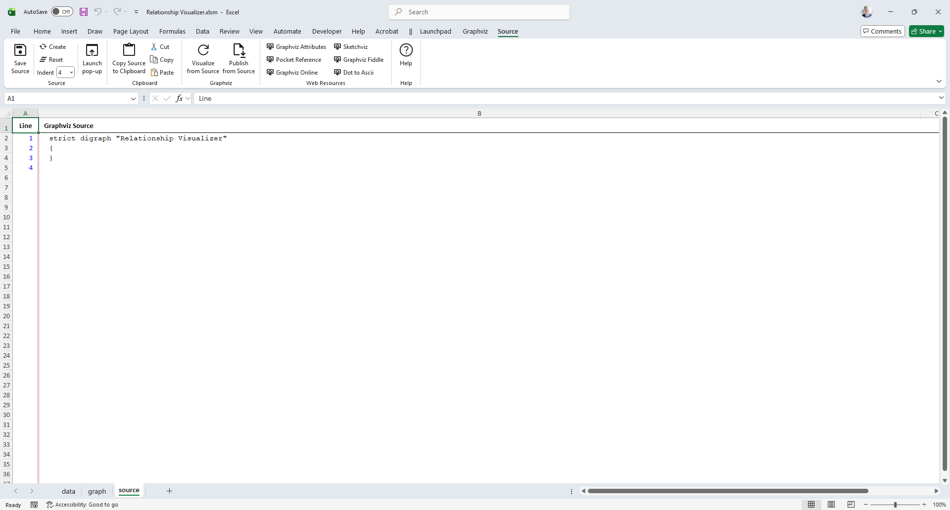
Task: Click Publish from Source icon
Action: tap(239, 50)
